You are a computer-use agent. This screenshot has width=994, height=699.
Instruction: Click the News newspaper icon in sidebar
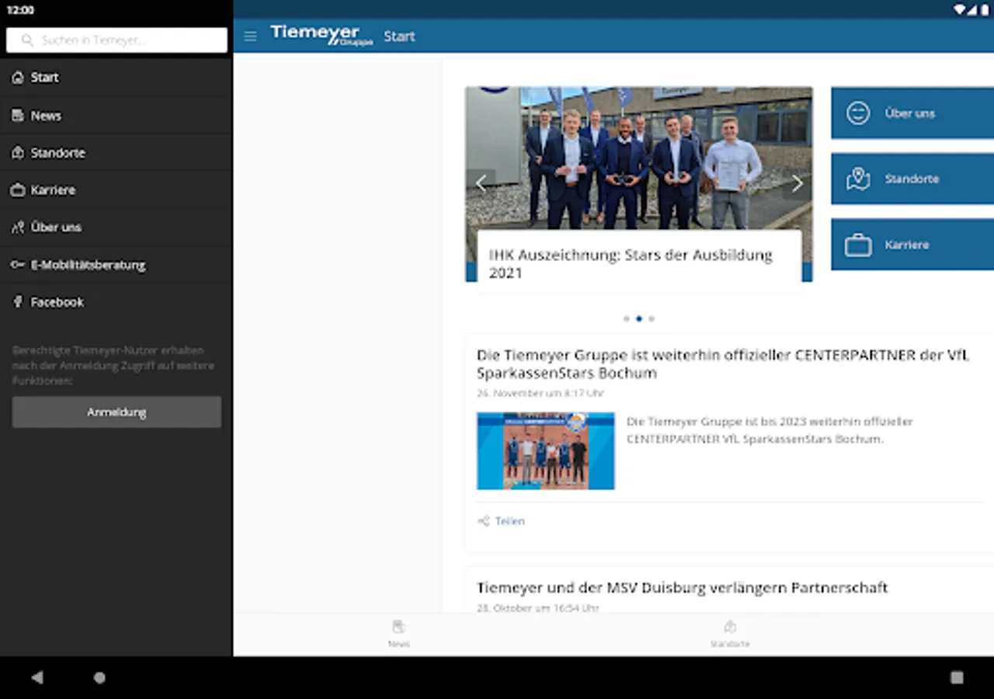point(18,115)
